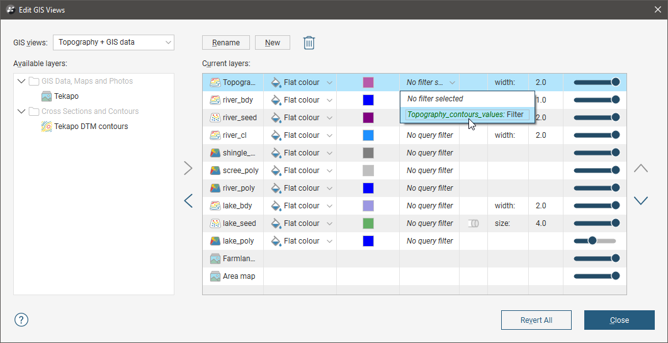Click the lake_poly layer icon

(x=215, y=241)
